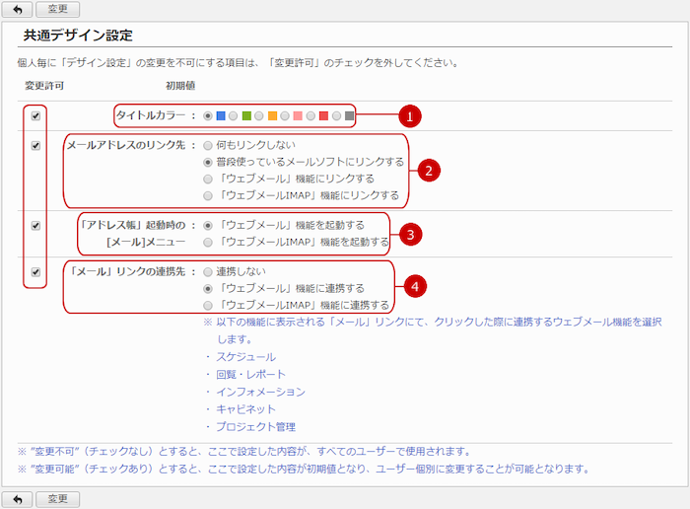The height and width of the screenshot is (509, 690).
Task: Select the red title color option
Action: (310, 115)
